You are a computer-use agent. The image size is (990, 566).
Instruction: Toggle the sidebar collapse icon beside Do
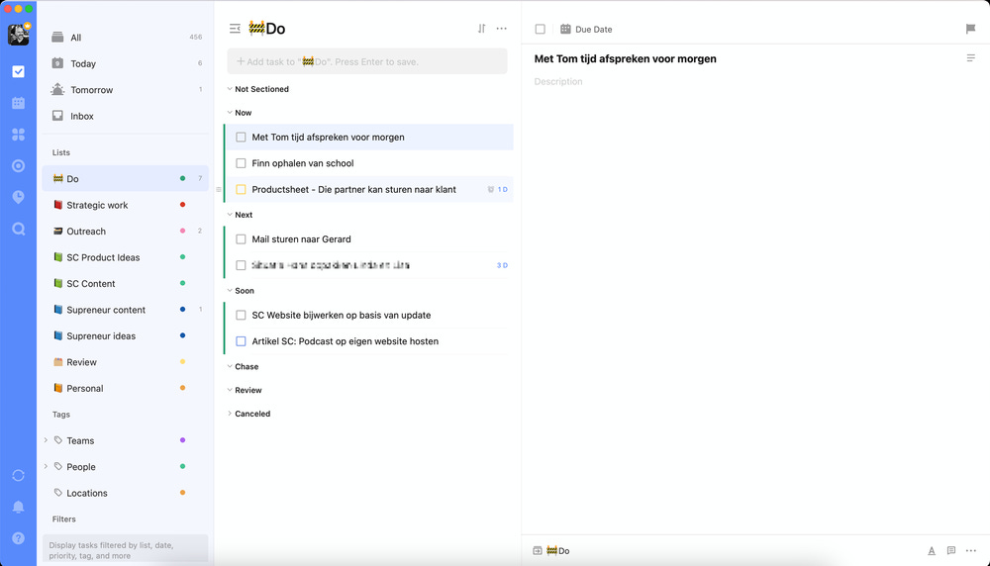[235, 29]
